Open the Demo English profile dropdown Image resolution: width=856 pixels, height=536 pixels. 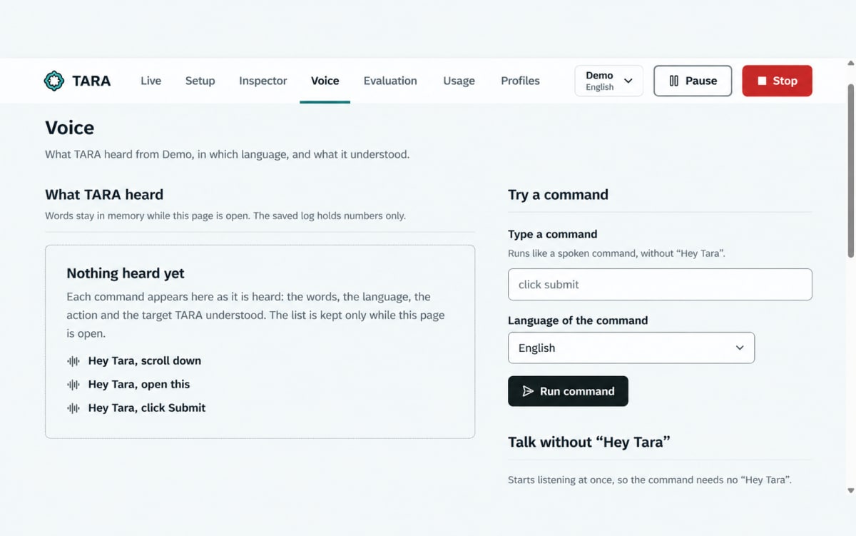608,81
